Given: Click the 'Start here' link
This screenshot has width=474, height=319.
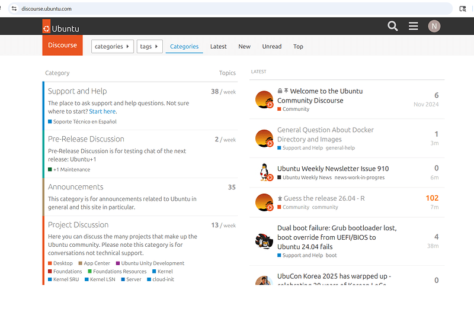Looking at the screenshot, I should (102, 111).
